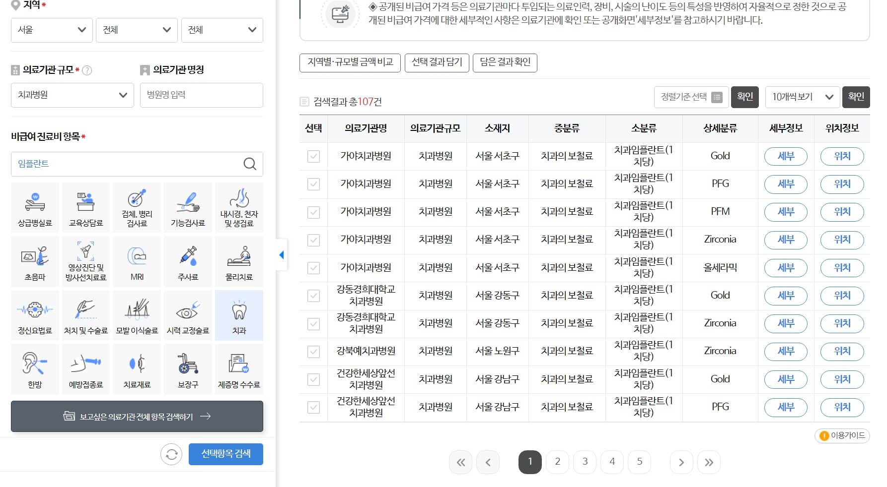Select the 정신요법료 category icon
The width and height of the screenshot is (887, 487).
coord(35,315)
